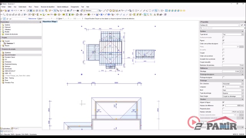
Task: Click the highlighted blue tool icon in top toolbar
Action: pyautogui.click(x=156, y=11)
